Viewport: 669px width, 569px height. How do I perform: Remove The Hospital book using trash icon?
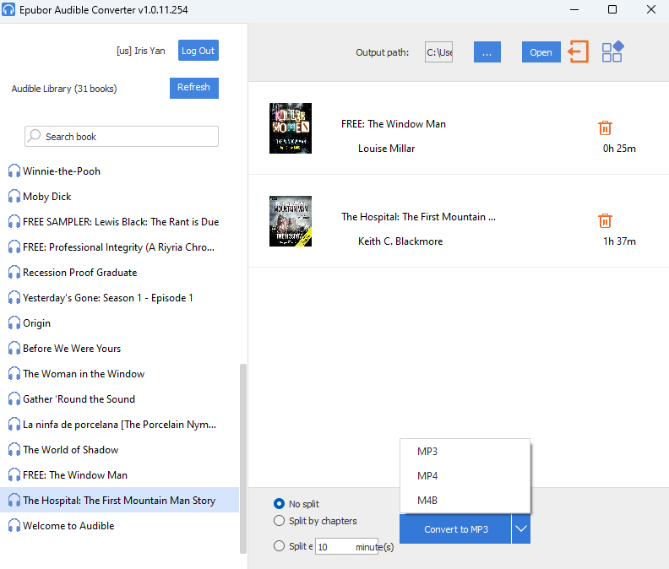[x=605, y=221]
